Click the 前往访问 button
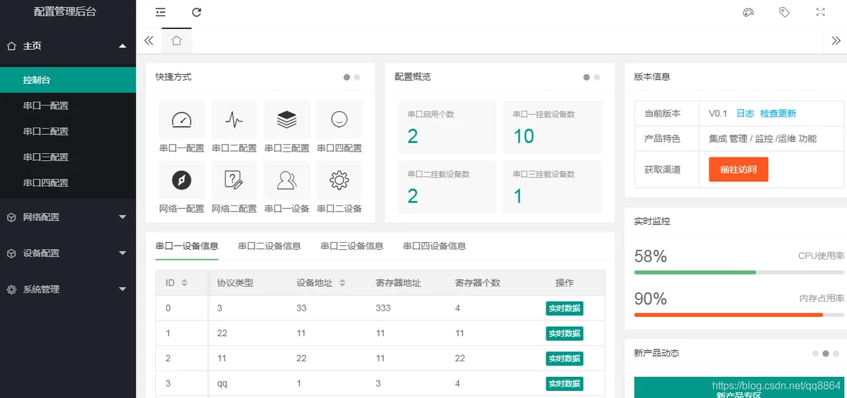Screen dimensions: 847x398 point(738,170)
